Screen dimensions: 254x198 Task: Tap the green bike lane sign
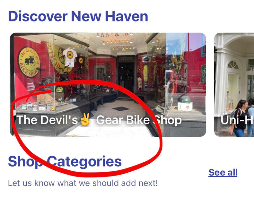coord(204,74)
